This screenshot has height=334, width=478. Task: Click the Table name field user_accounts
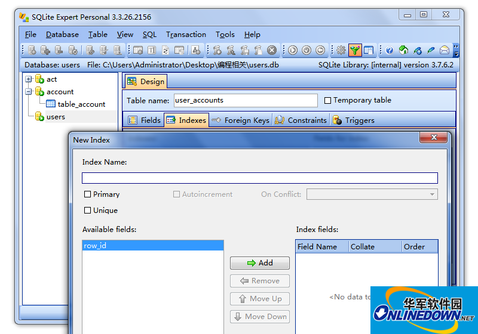246,100
